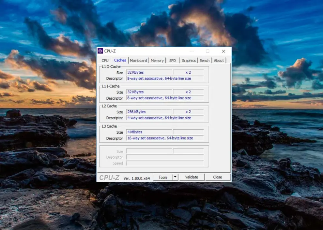Screen dimensions: 323x230
Task: Click the L3 Cache 4 MBytes field
Action: point(149,132)
